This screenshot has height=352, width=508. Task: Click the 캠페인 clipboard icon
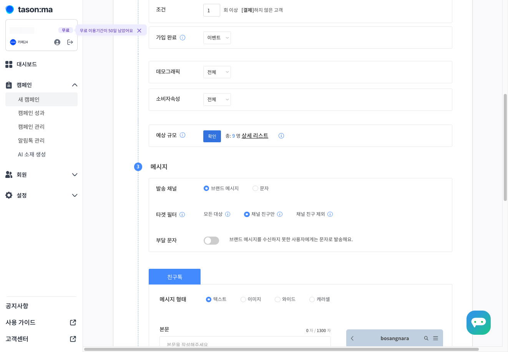point(9,85)
